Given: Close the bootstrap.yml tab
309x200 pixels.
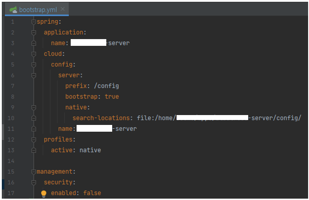Looking at the screenshot, I should (x=63, y=9).
